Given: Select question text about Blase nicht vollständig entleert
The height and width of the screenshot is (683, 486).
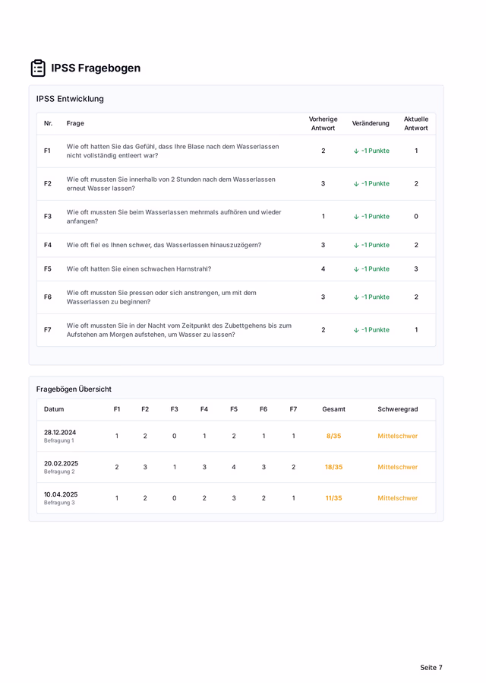Looking at the screenshot, I should 172,151.
